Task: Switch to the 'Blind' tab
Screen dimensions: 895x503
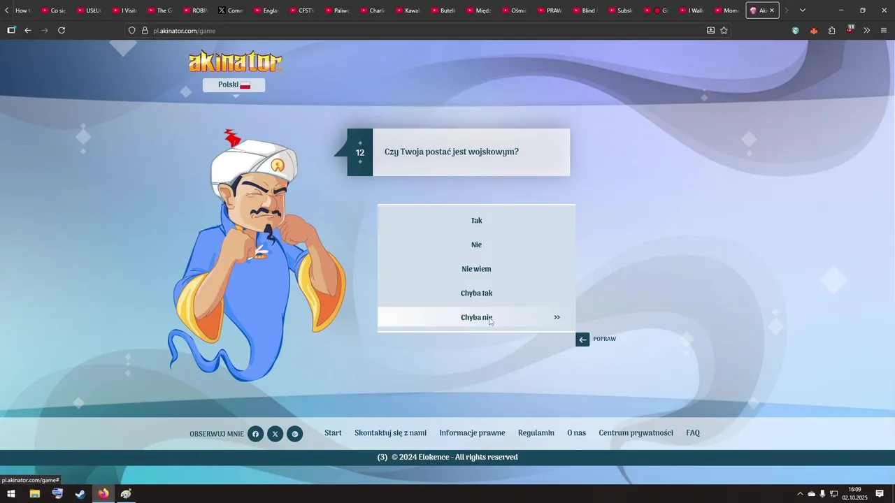Action: pos(585,10)
